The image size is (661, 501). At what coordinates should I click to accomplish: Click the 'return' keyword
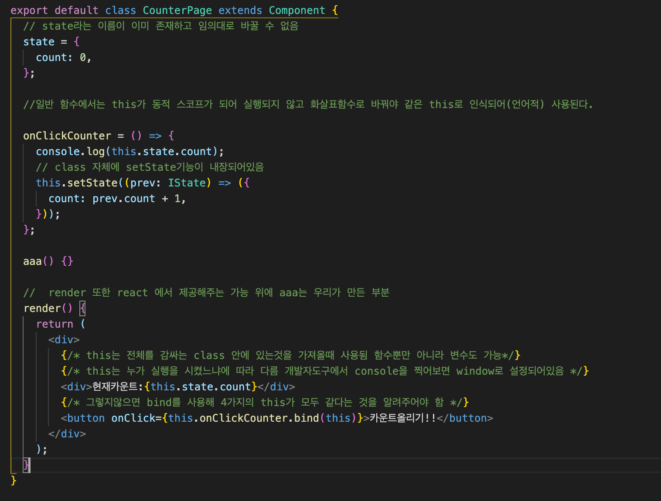(x=55, y=324)
